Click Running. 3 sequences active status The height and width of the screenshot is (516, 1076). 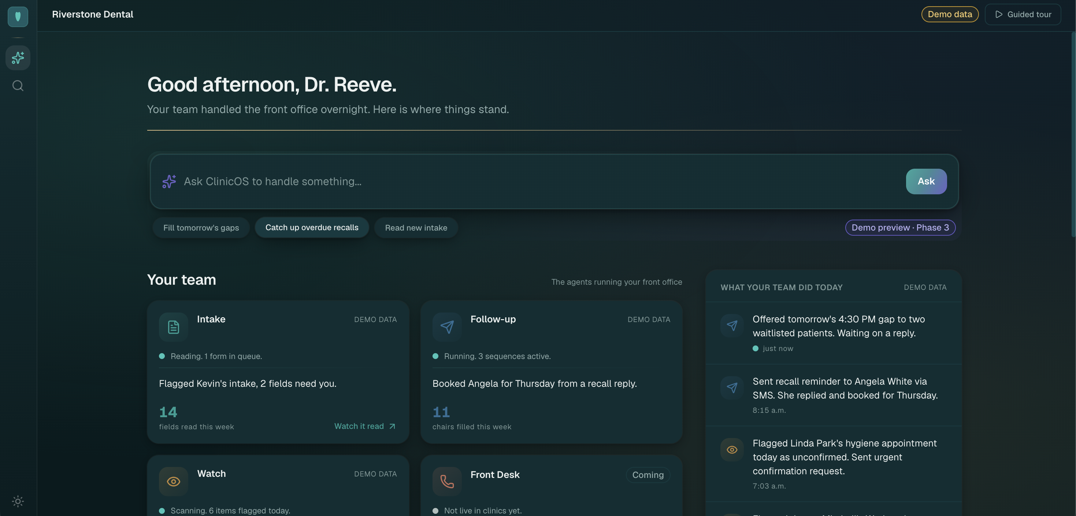pos(497,356)
